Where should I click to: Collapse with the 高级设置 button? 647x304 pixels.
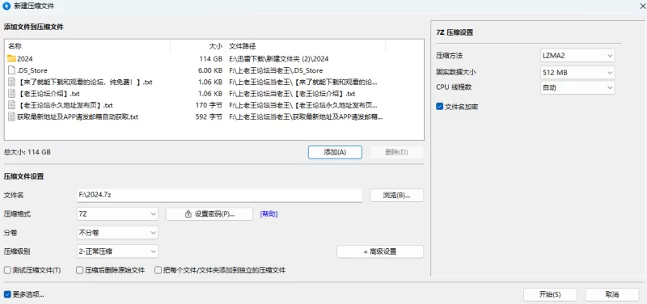[380, 251]
